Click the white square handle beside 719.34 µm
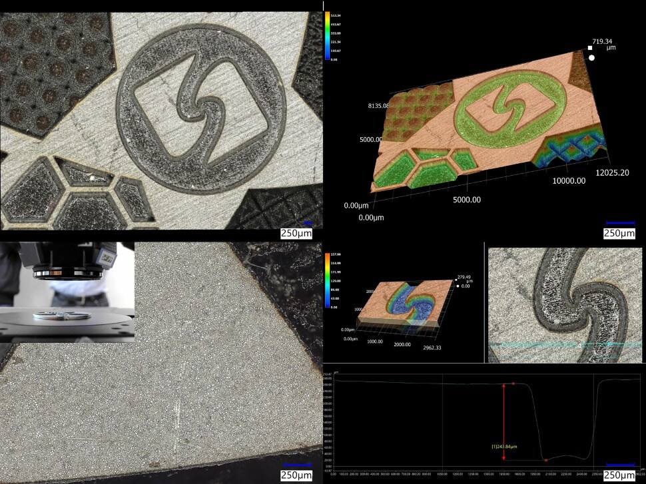 (589, 48)
